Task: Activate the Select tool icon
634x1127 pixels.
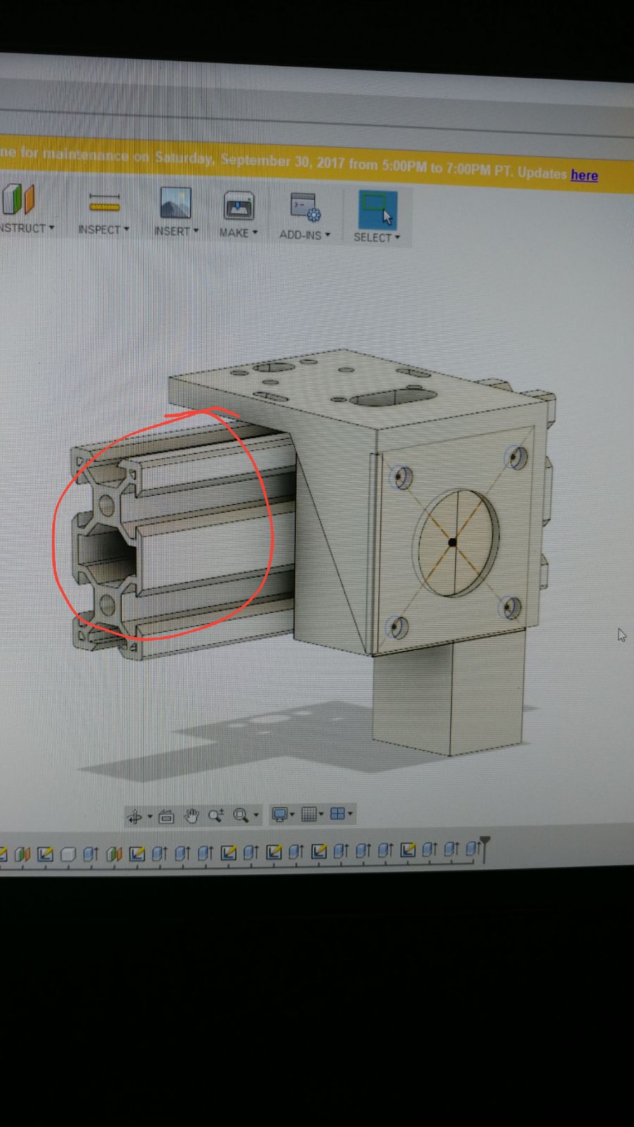Action: 378,209
